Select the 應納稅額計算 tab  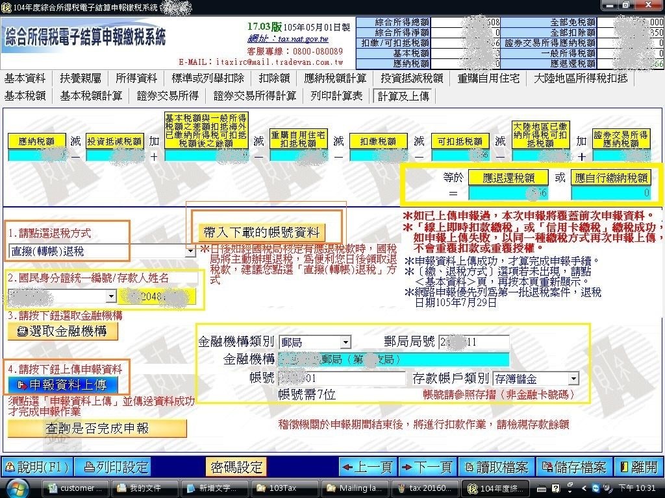335,78
